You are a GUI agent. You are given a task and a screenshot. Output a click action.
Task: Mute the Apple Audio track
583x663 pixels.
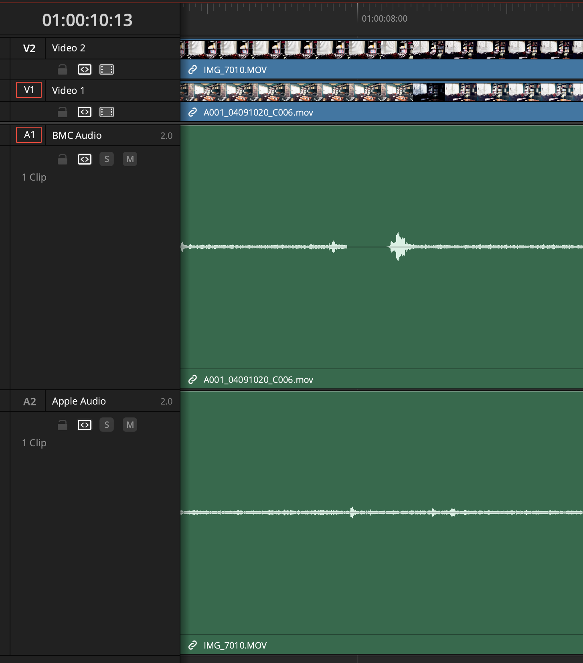point(130,425)
